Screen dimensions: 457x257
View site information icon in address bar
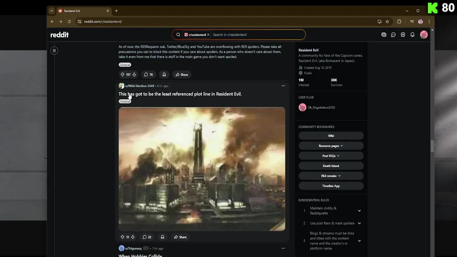pyautogui.click(x=80, y=21)
